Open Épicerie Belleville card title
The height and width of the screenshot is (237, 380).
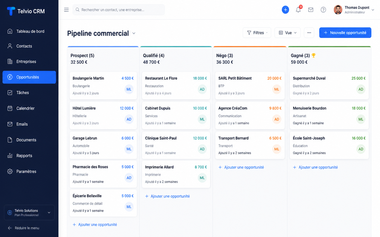(x=87, y=196)
